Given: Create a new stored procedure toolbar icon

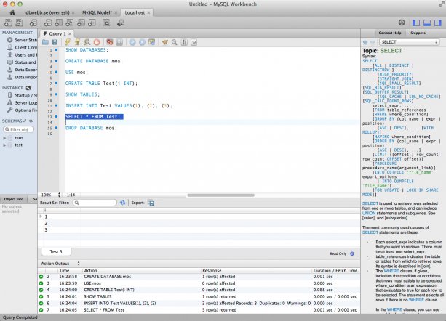Looking at the screenshot, I should tap(81, 23).
